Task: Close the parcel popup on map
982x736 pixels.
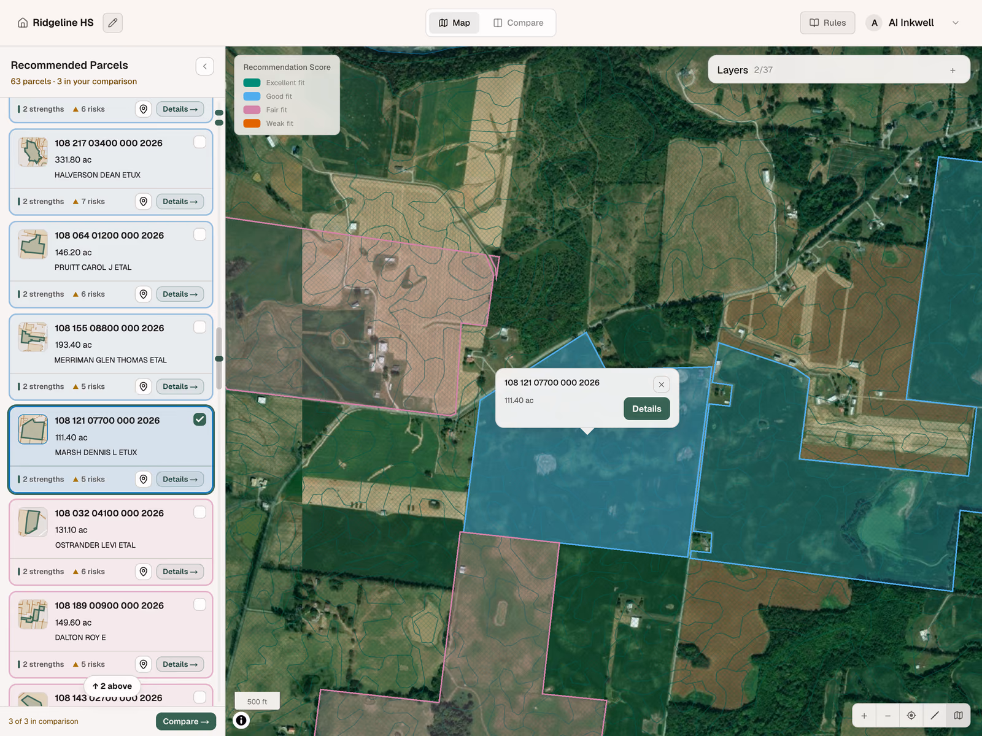Action: click(x=662, y=385)
